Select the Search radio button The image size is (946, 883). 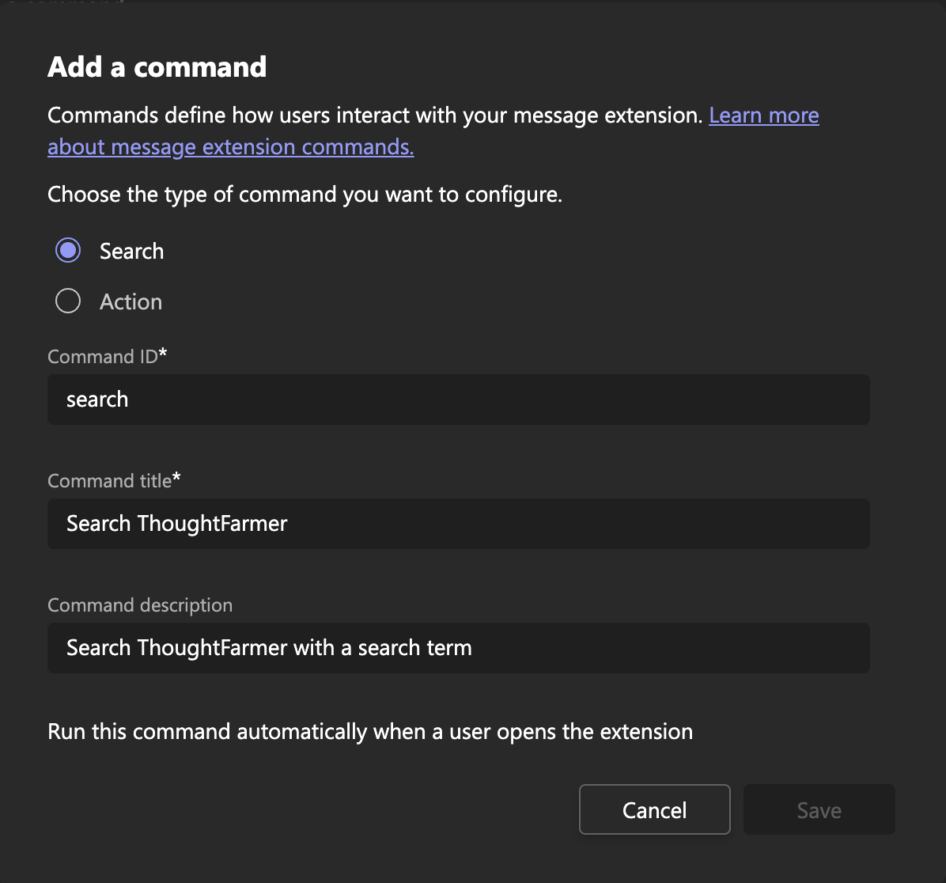coord(68,251)
